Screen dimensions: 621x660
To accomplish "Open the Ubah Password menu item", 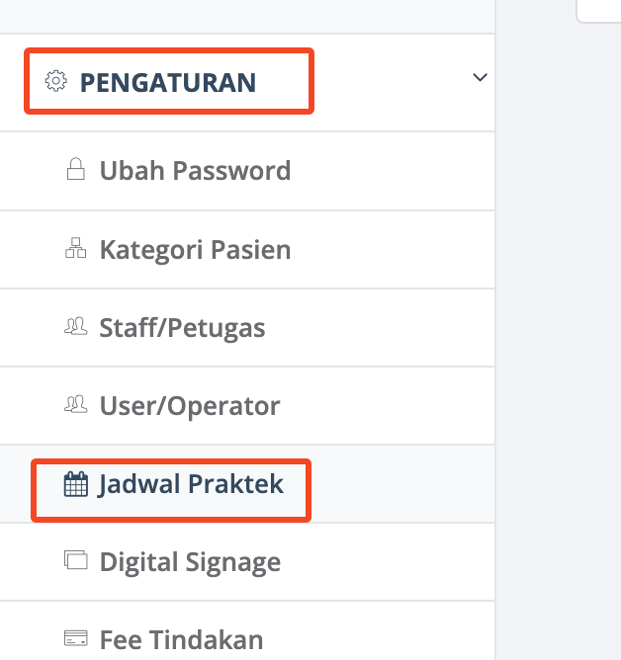I will pyautogui.click(x=195, y=171).
